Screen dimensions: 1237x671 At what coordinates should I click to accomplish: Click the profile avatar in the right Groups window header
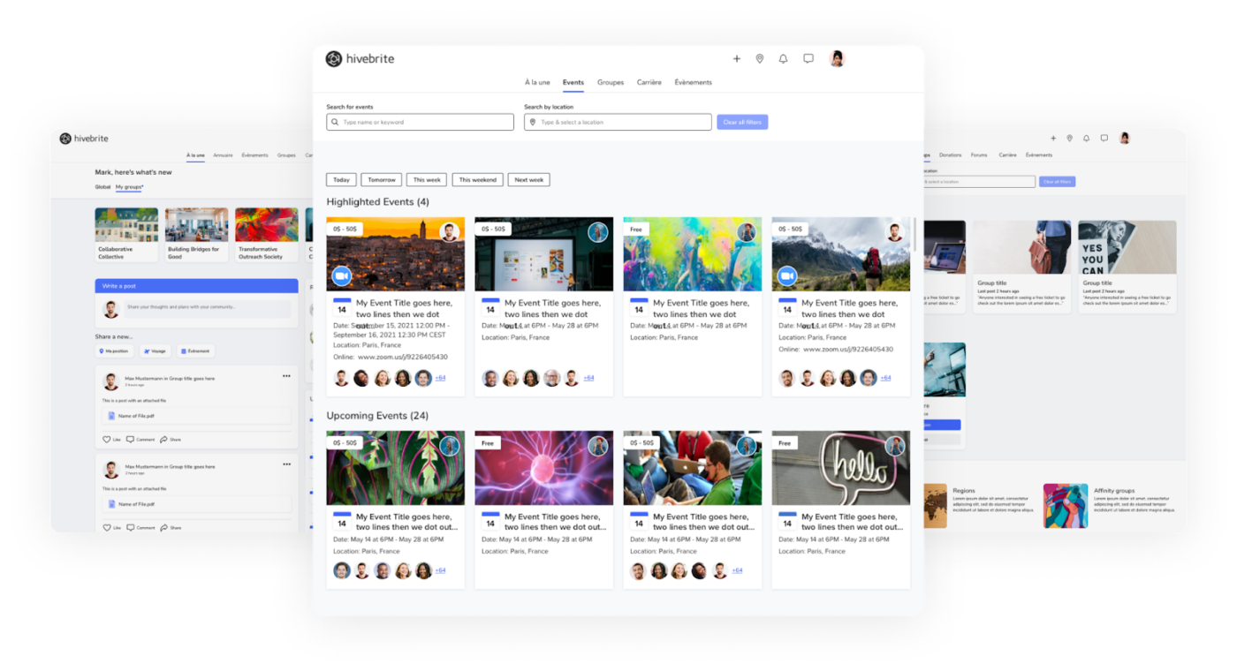click(1125, 139)
